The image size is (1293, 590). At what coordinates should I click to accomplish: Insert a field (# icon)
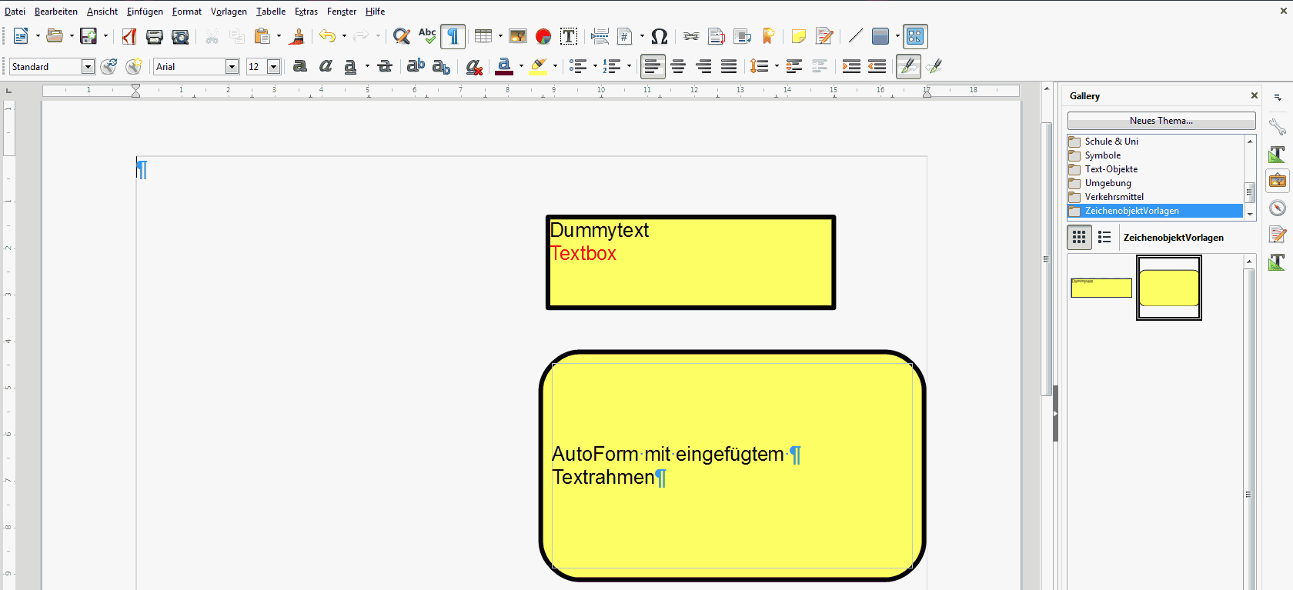[625, 36]
